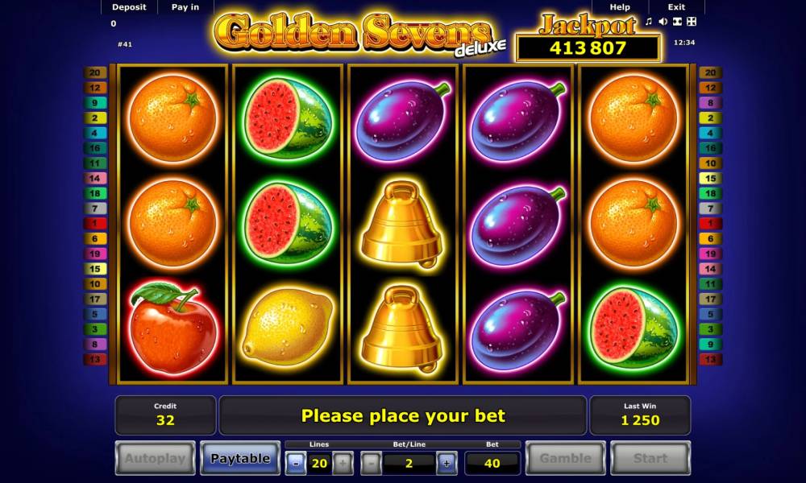
Task: Select payline 20 marker on left
Action: point(95,73)
